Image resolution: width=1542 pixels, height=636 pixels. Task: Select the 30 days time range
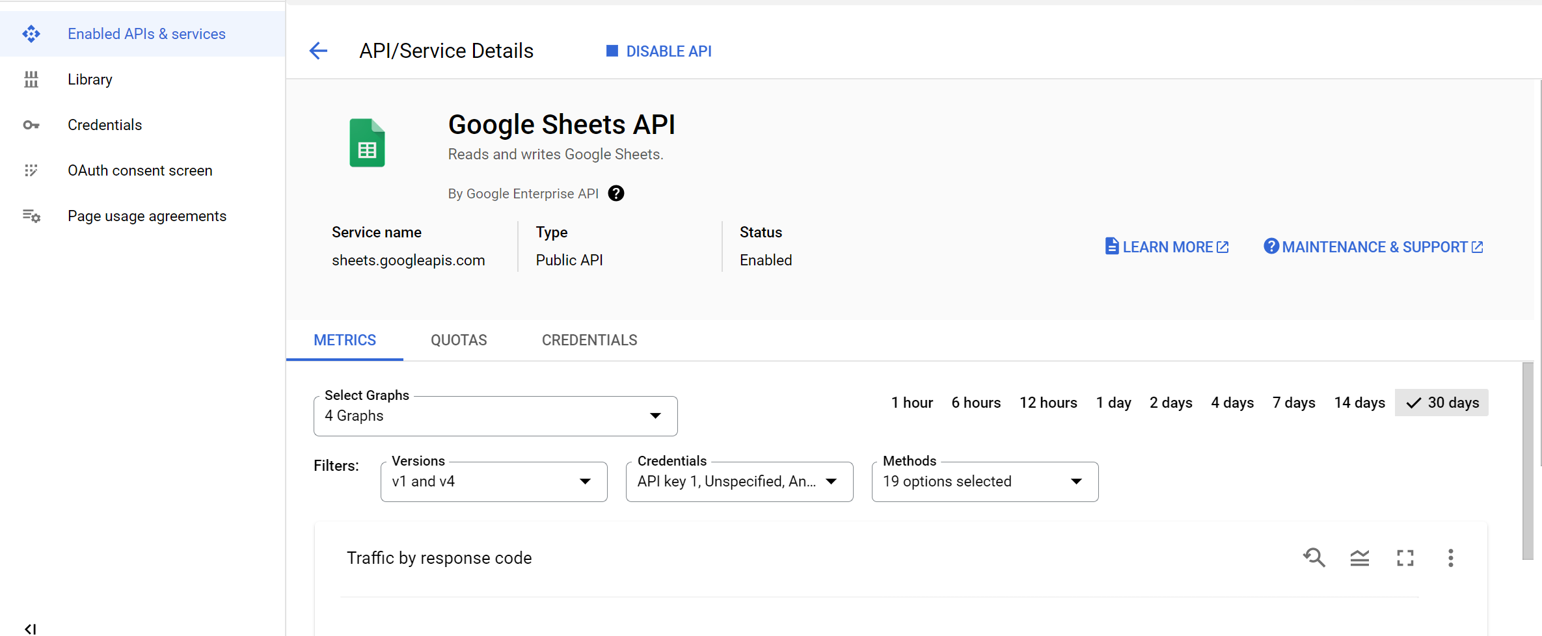pyautogui.click(x=1442, y=403)
